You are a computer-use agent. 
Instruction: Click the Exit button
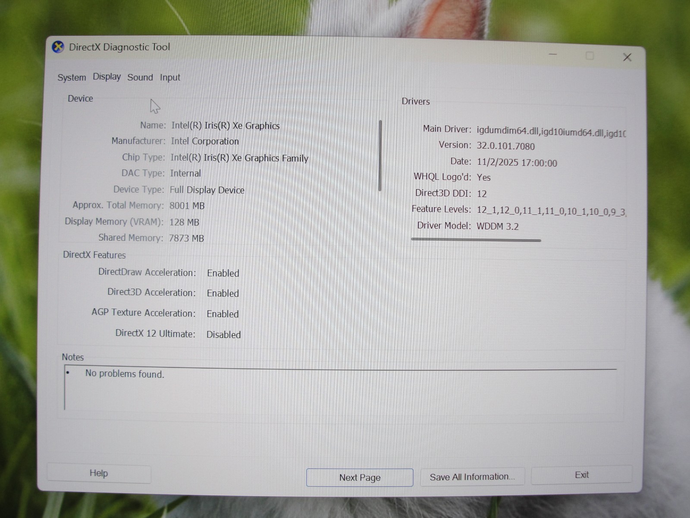click(x=582, y=475)
